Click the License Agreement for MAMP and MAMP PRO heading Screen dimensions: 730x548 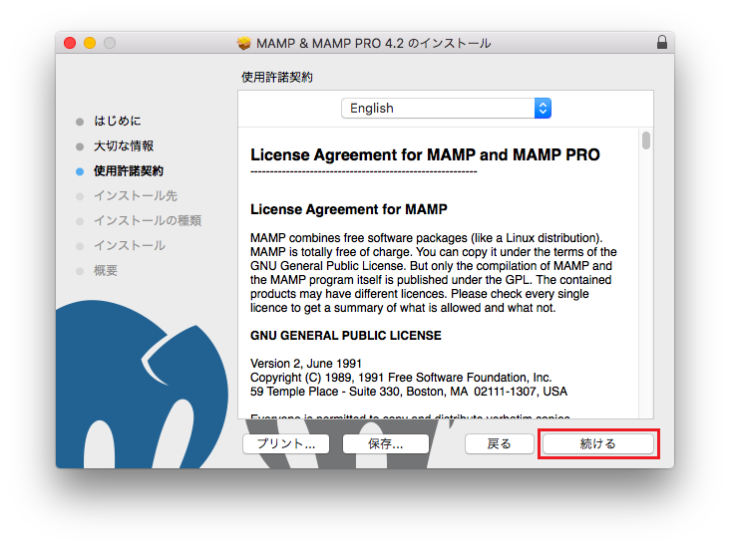pyautogui.click(x=425, y=154)
